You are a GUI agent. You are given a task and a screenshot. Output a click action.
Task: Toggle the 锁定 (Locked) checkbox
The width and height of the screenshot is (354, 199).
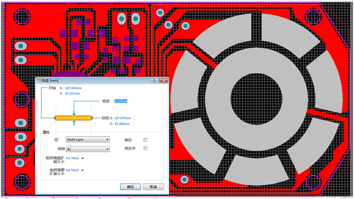point(146,140)
